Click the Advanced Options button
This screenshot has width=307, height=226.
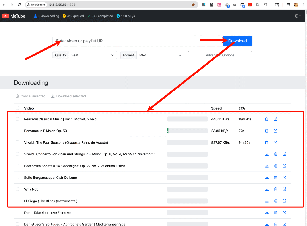coord(220,55)
